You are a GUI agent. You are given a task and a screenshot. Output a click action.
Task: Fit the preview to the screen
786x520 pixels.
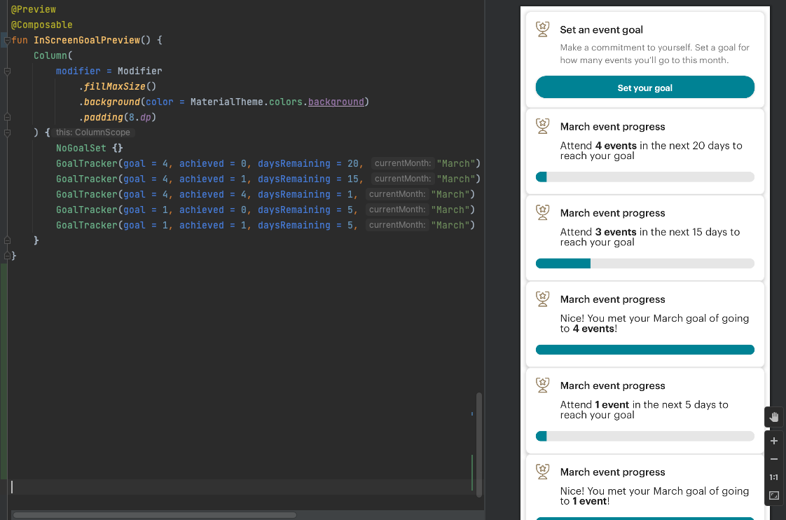[x=773, y=495]
